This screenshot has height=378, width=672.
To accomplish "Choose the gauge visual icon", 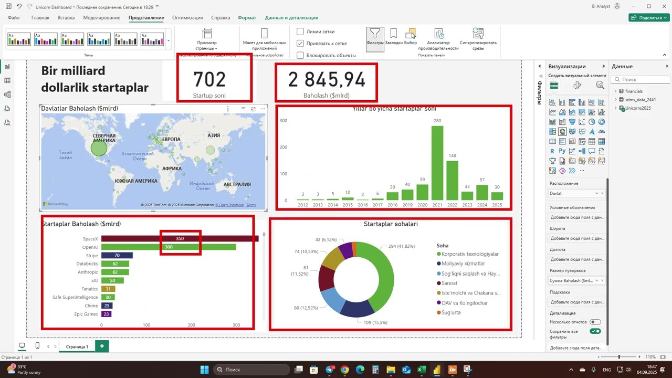I will click(x=602, y=131).
